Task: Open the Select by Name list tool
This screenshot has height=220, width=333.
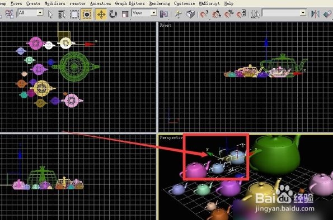Action: (x=62, y=15)
